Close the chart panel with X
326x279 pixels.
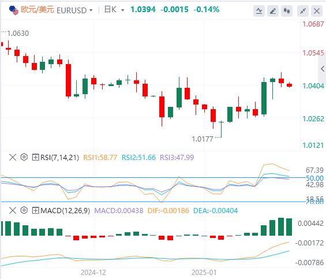coord(317,10)
